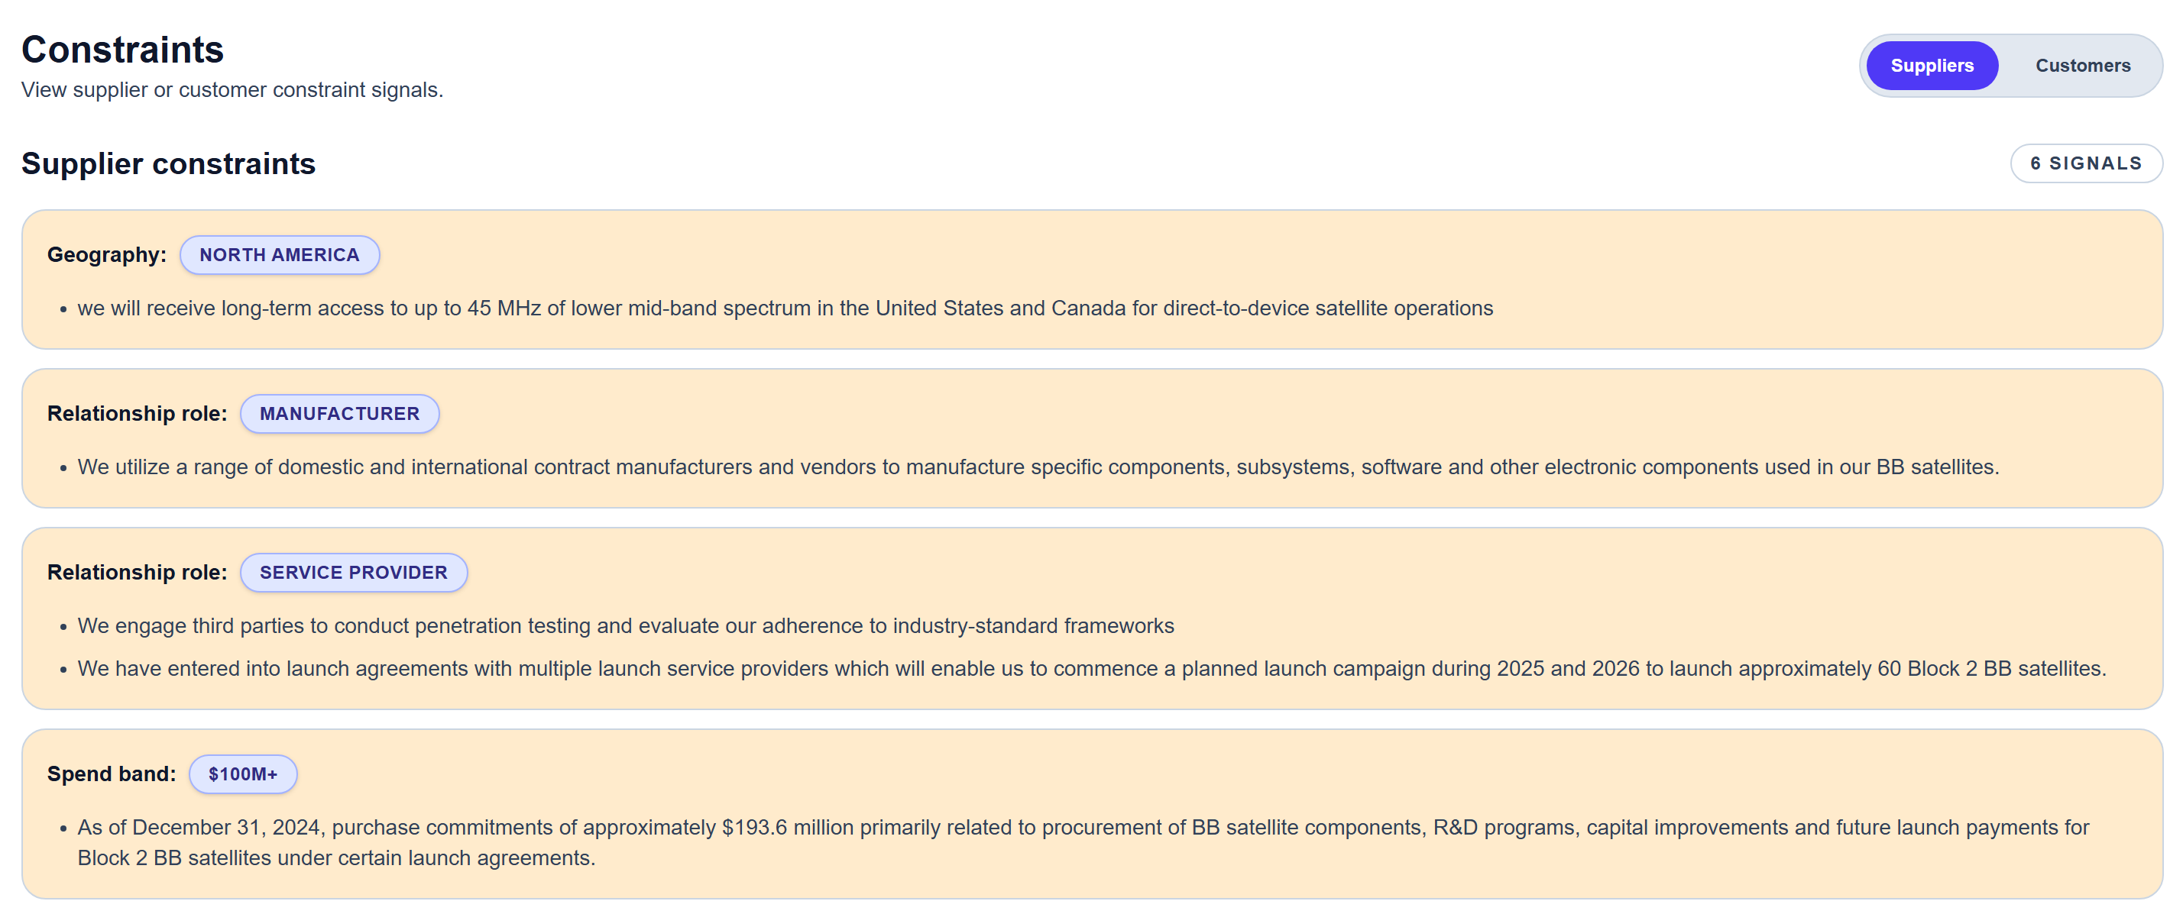Click the $100M+ spend band tag

(x=242, y=774)
